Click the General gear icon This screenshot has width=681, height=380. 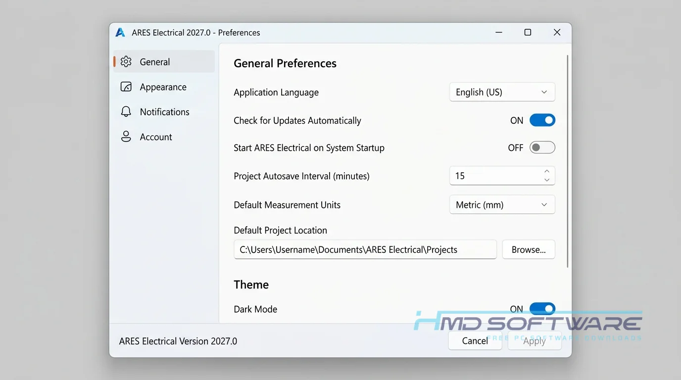pos(126,62)
